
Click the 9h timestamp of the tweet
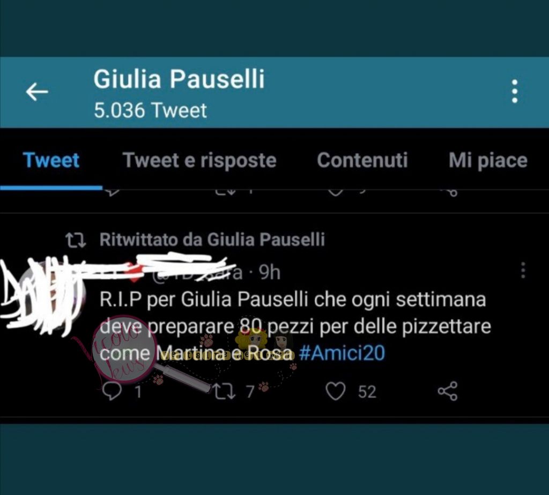[x=270, y=272]
